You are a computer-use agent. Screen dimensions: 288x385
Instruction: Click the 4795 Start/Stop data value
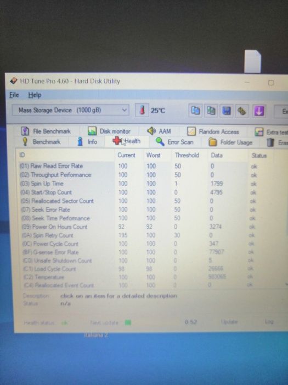[216, 193]
